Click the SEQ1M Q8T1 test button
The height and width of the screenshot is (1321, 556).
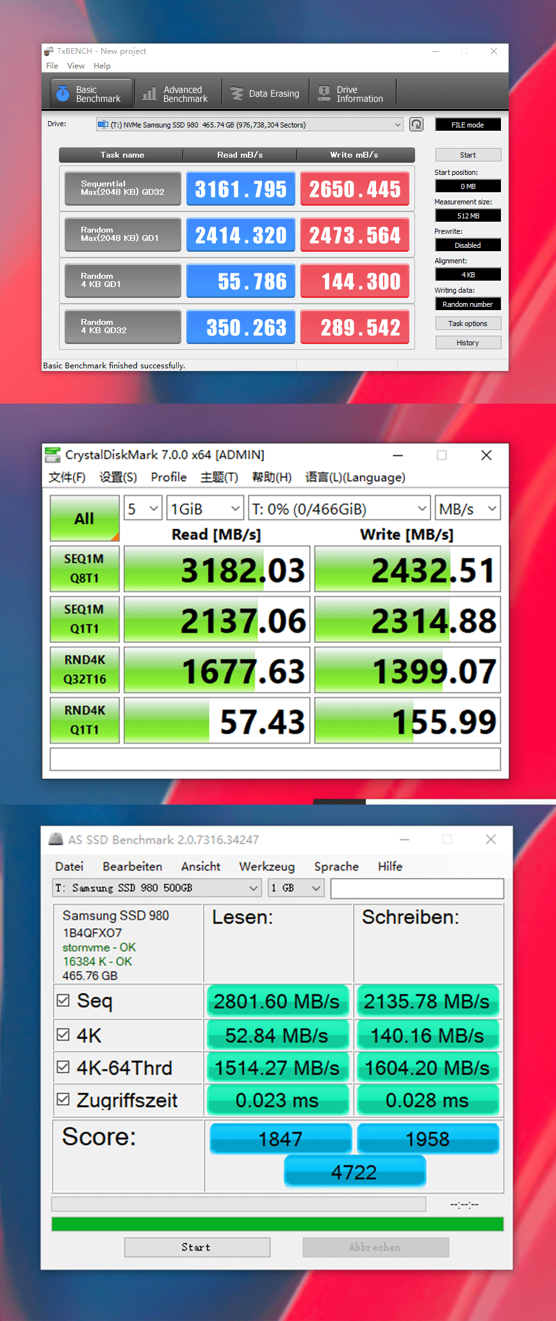85,568
